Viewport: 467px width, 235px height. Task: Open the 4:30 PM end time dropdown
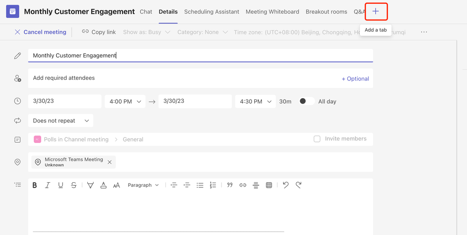pos(256,101)
